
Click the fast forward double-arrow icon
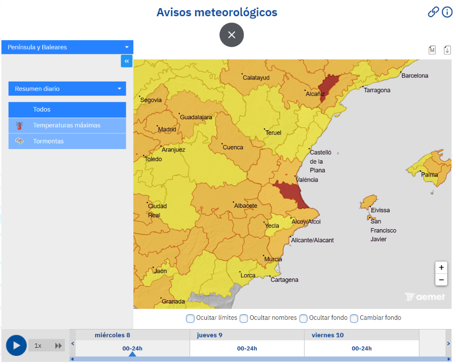click(58, 346)
